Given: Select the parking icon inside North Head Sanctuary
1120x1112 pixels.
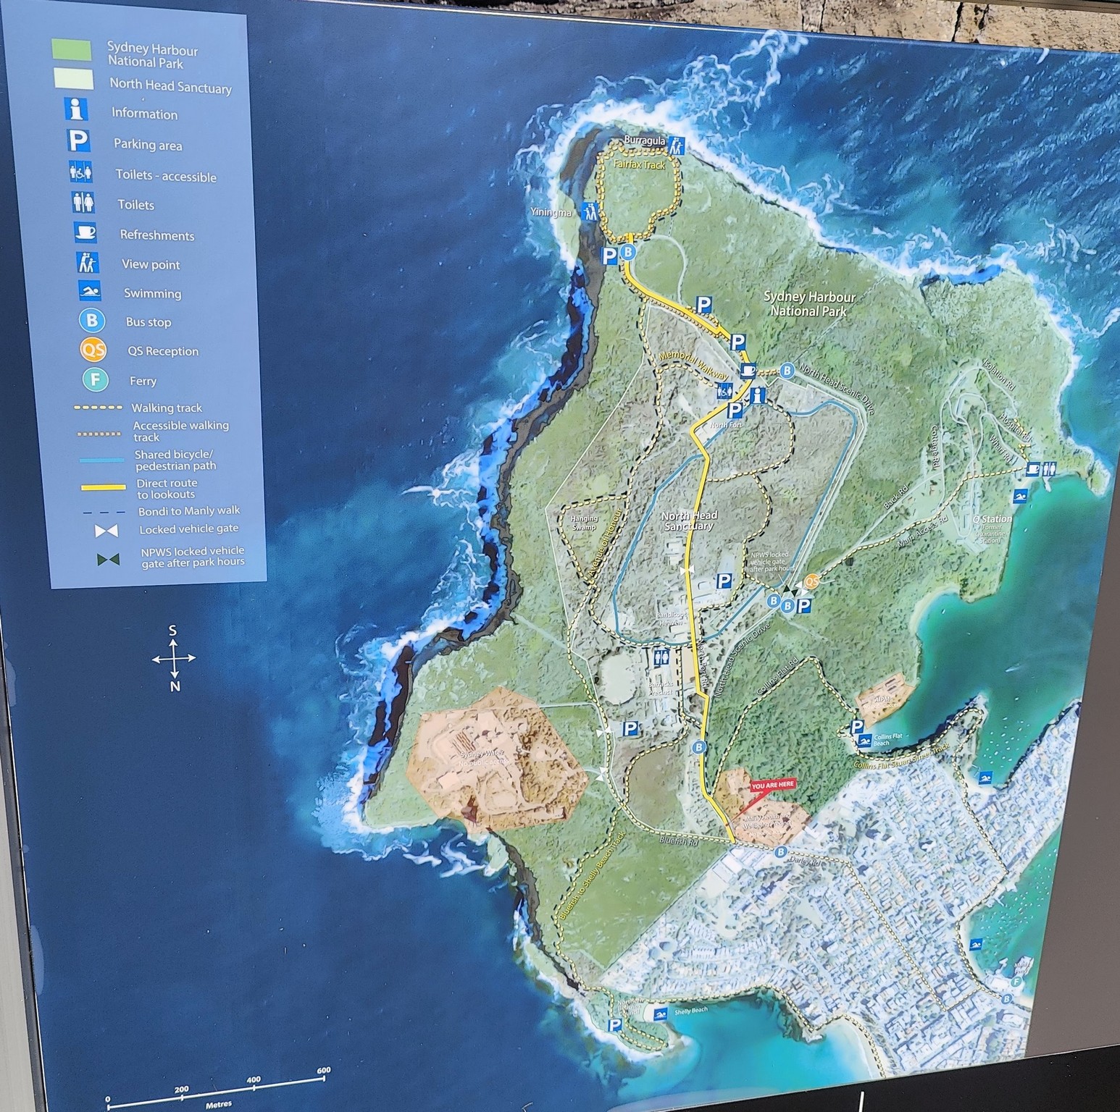Looking at the screenshot, I should (724, 581).
